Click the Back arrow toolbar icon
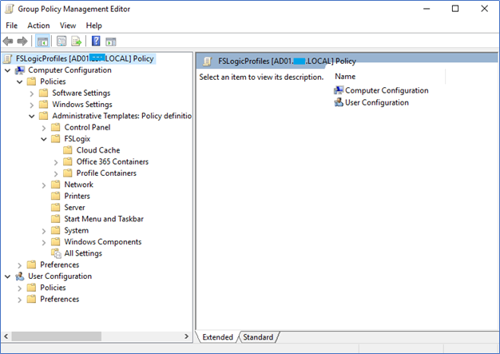Viewport: 500px width, 354px height. tap(8, 41)
